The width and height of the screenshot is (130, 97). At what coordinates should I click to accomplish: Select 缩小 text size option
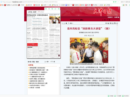coord(112,23)
